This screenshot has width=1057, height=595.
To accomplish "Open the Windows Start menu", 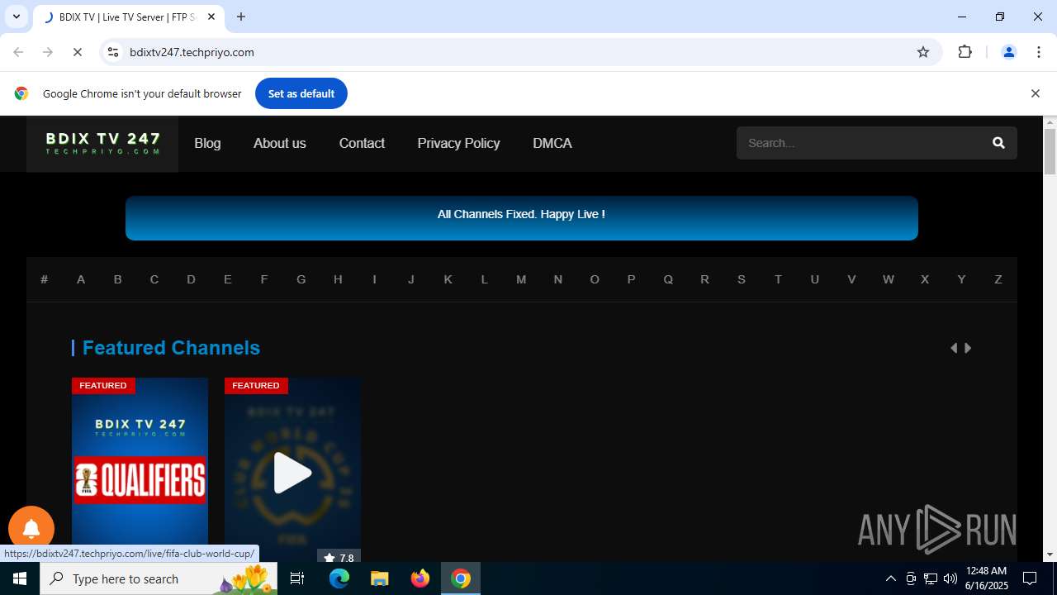I will [x=20, y=578].
